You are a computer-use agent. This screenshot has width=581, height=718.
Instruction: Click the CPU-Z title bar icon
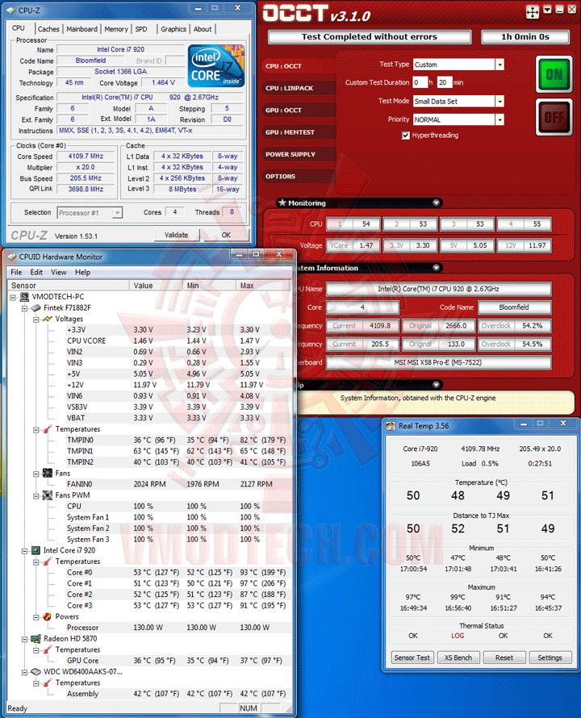pos(10,10)
